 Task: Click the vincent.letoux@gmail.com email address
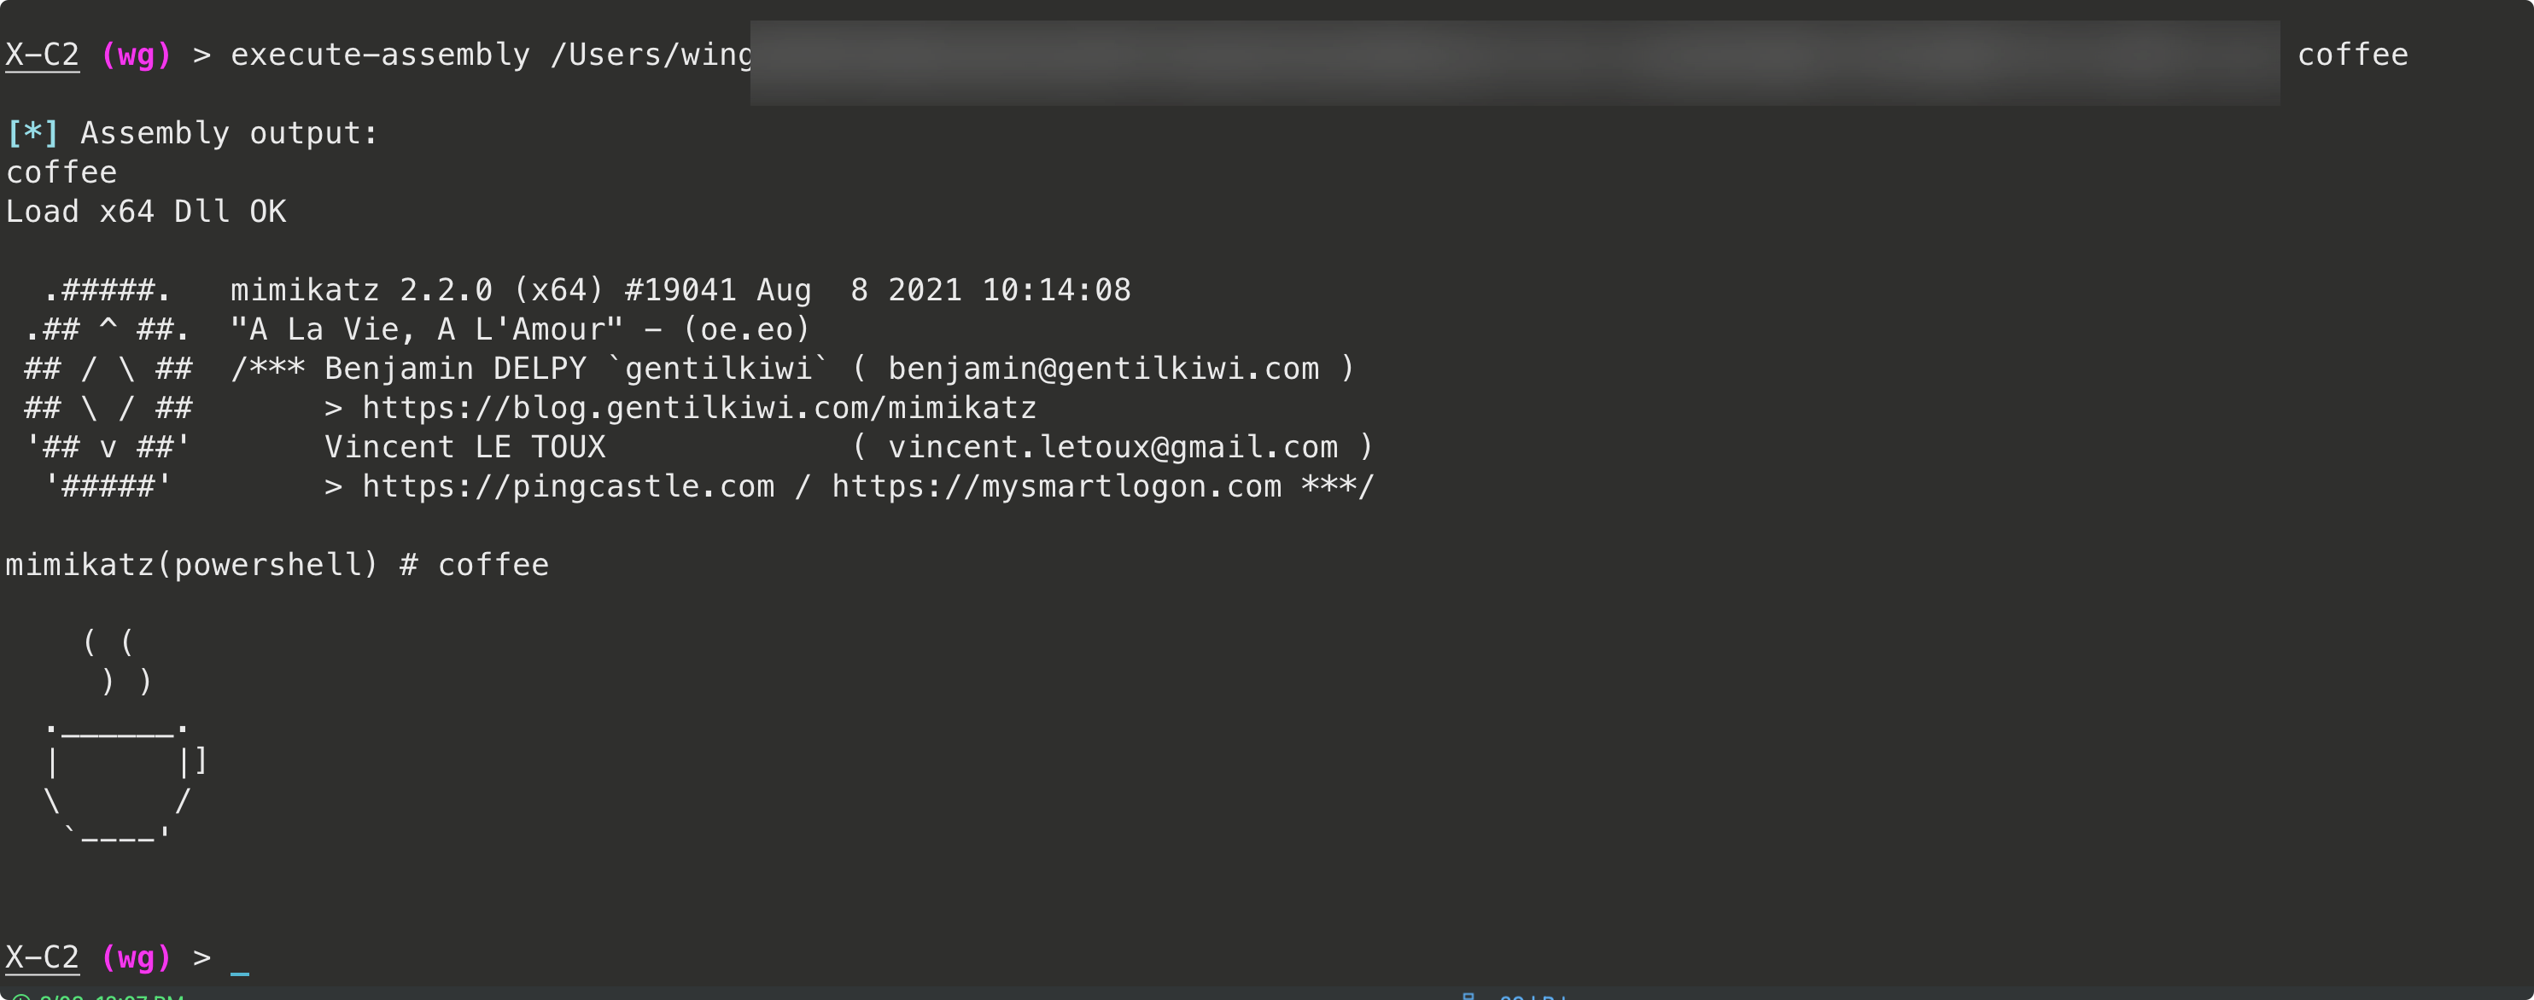[x=1112, y=447]
